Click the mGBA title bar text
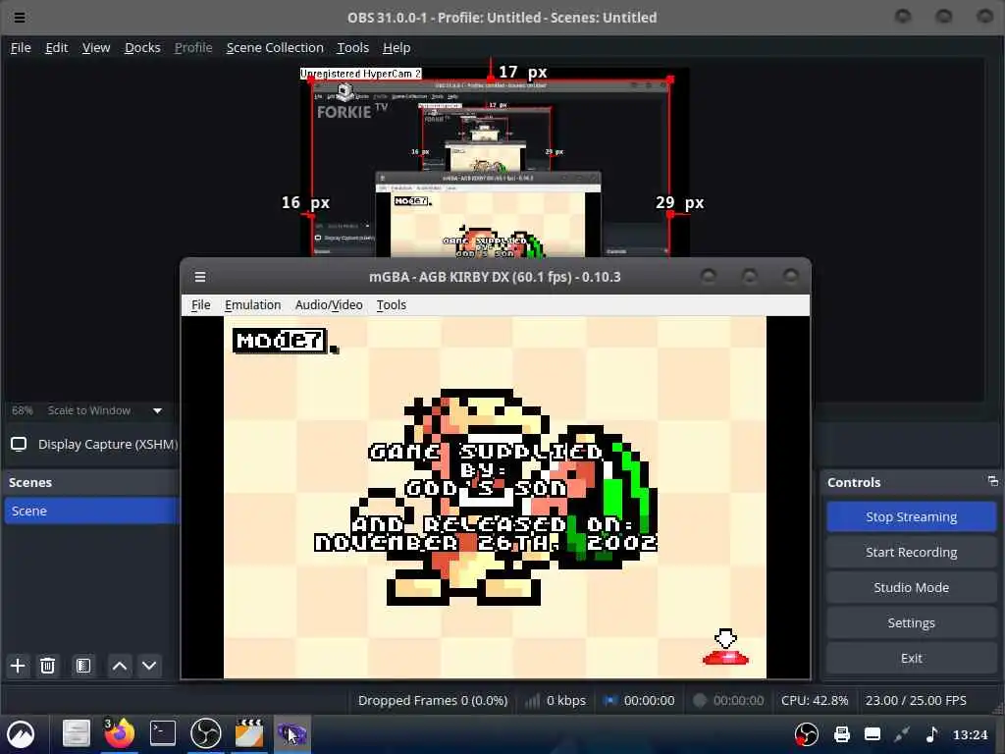 pos(495,277)
